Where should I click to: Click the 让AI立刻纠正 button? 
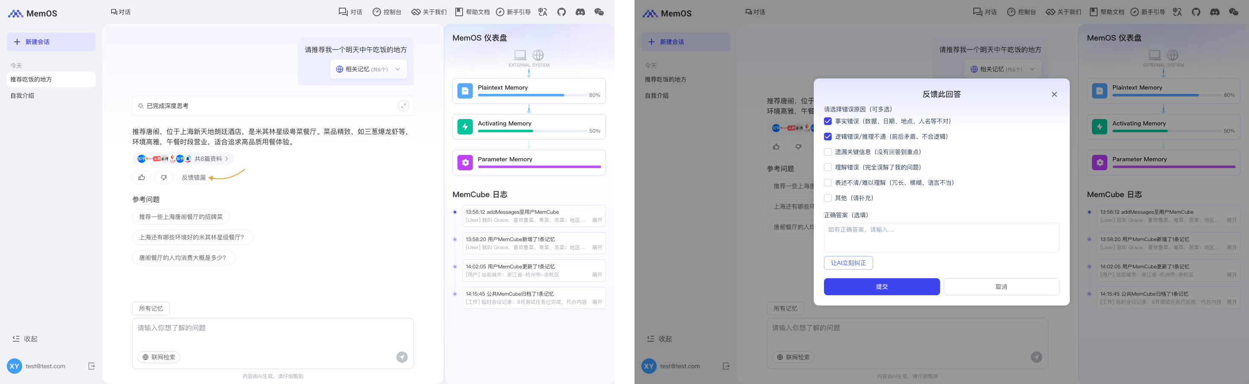coord(848,263)
